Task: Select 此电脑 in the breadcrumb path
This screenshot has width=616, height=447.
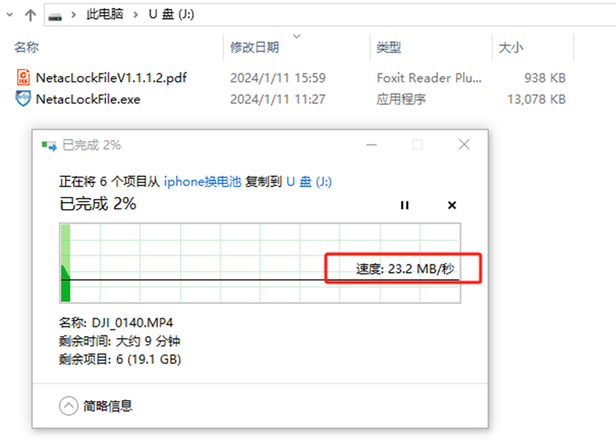Action: 105,14
